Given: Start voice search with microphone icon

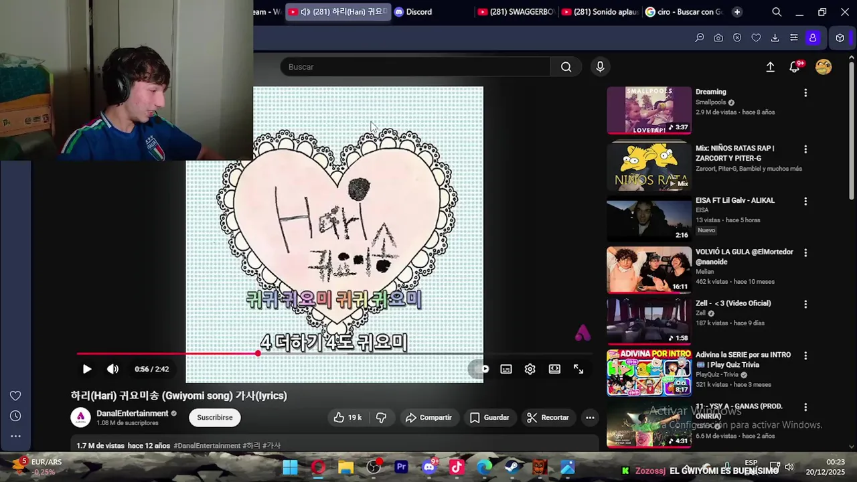Looking at the screenshot, I should point(600,67).
